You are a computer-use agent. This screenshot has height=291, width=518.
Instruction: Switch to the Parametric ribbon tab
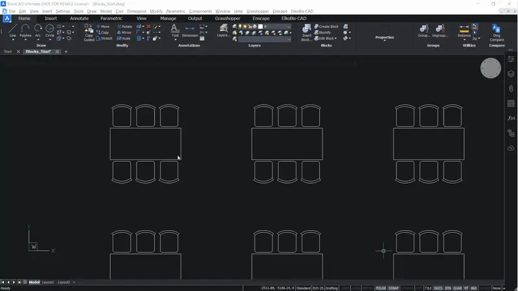coord(111,19)
